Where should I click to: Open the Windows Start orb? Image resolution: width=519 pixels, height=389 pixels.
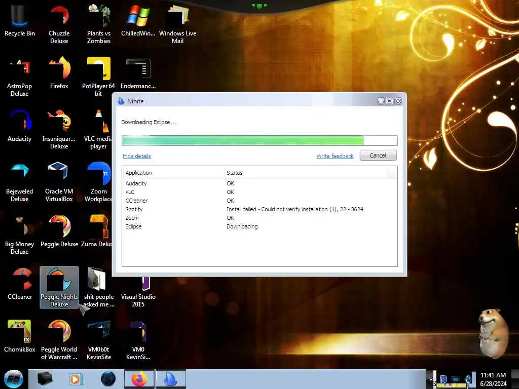[14, 379]
